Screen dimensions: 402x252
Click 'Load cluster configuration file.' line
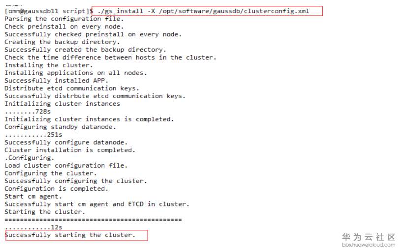click(66, 166)
